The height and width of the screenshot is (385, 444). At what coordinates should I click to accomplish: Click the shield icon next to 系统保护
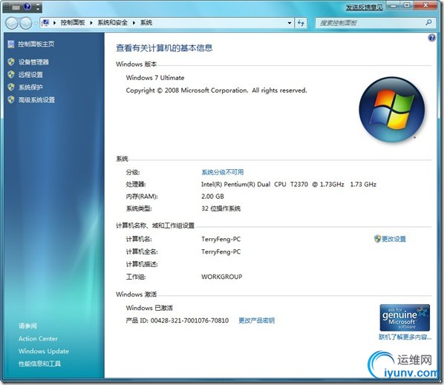(11, 87)
